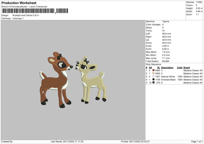The height and width of the screenshot is (144, 204).
Task: Click the 'Created By:' footer label
Action: tap(7, 141)
